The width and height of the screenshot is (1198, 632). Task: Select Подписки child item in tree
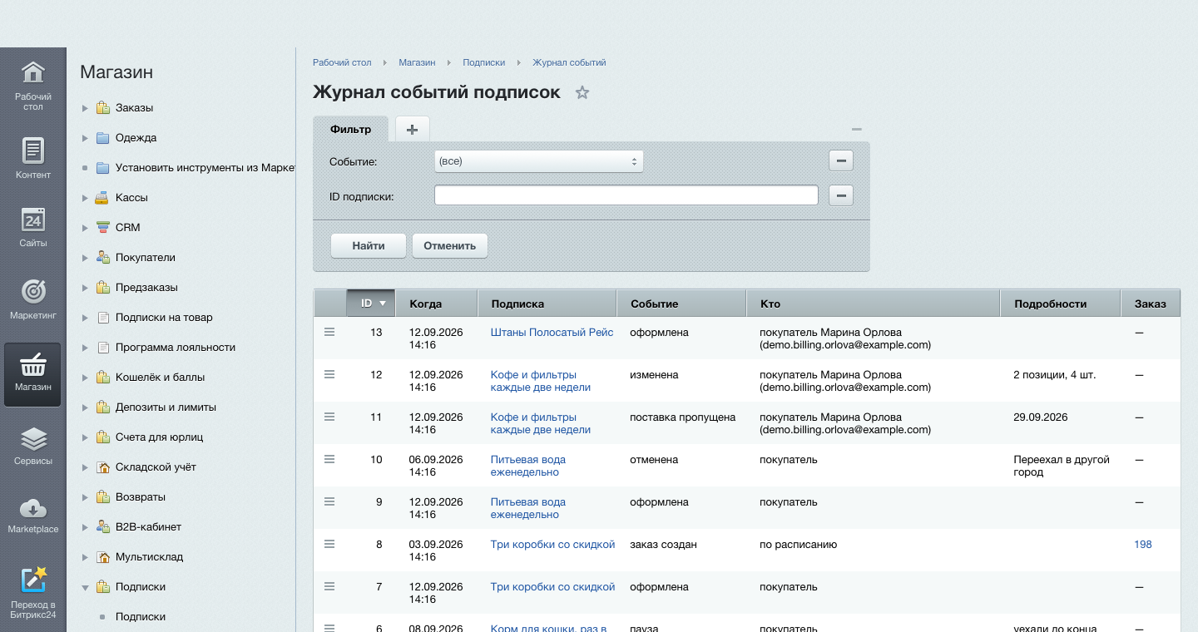141,616
